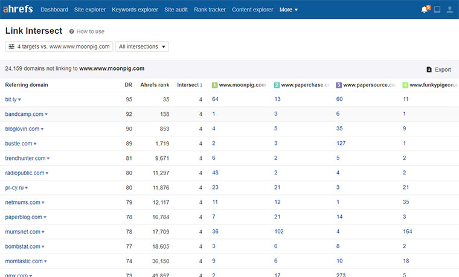
Task: Expand the All intersections dropdown
Action: coord(143,46)
